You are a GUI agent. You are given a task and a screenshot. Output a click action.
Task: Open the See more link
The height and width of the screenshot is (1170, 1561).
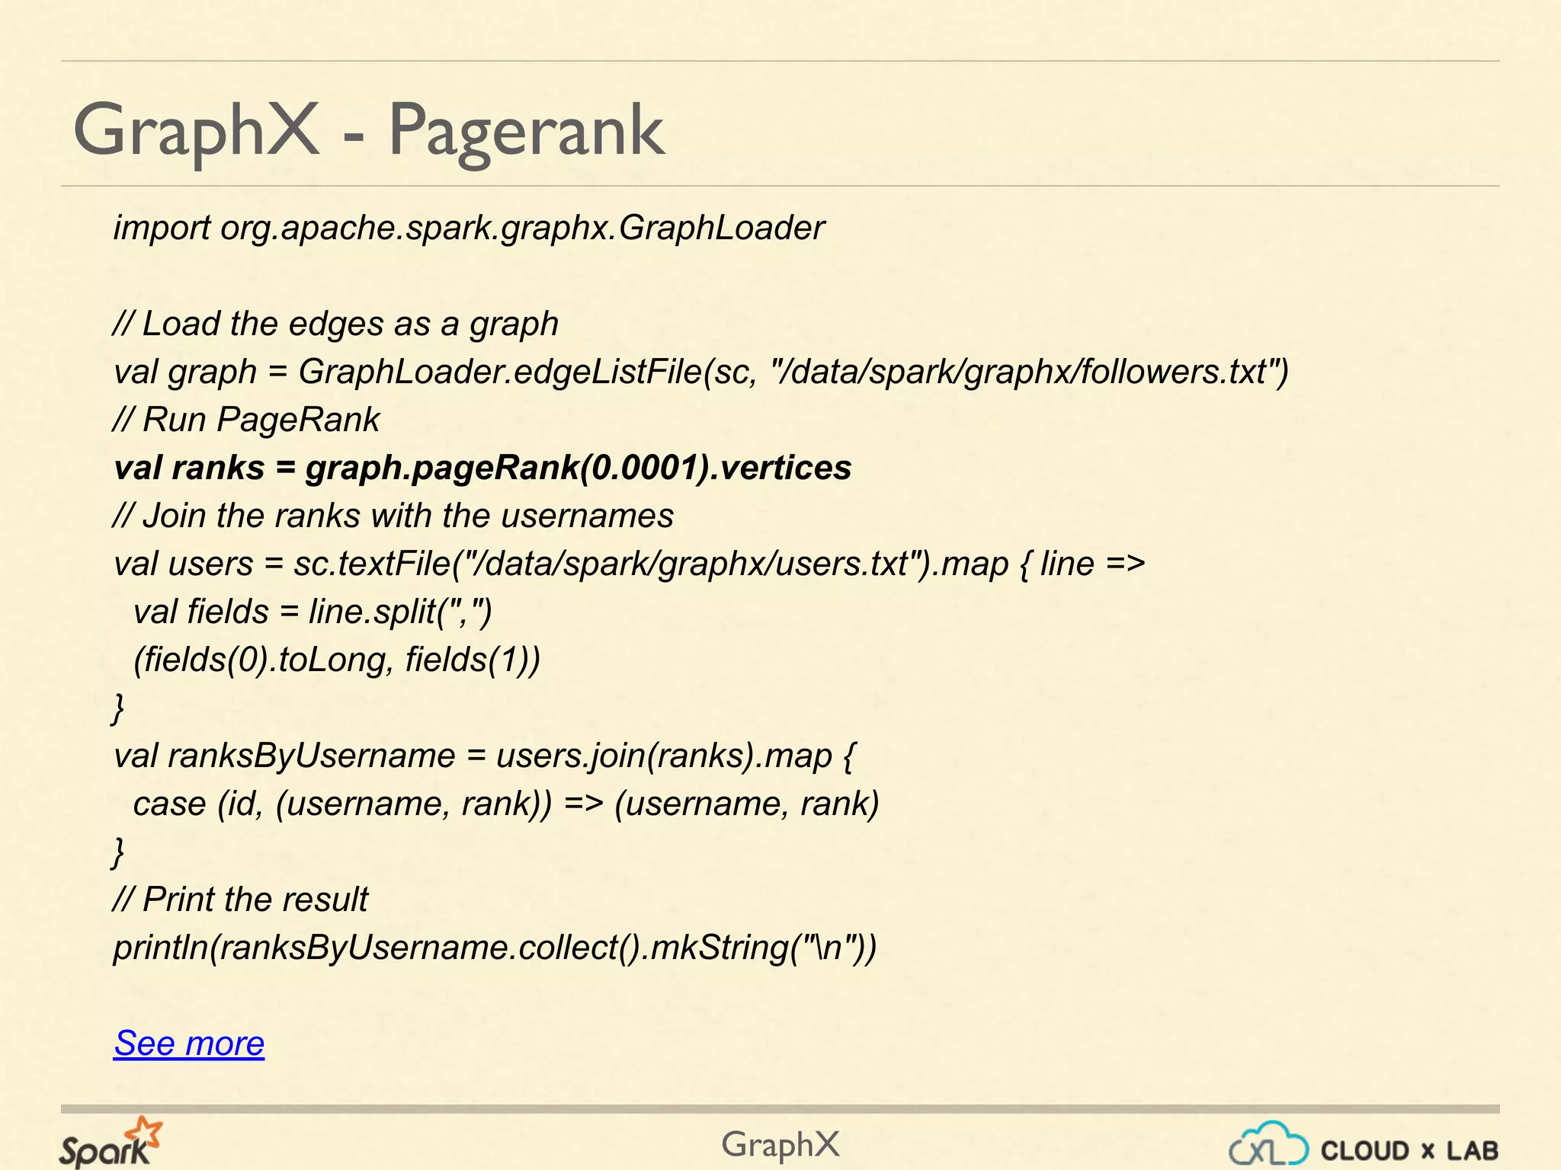pos(189,1043)
